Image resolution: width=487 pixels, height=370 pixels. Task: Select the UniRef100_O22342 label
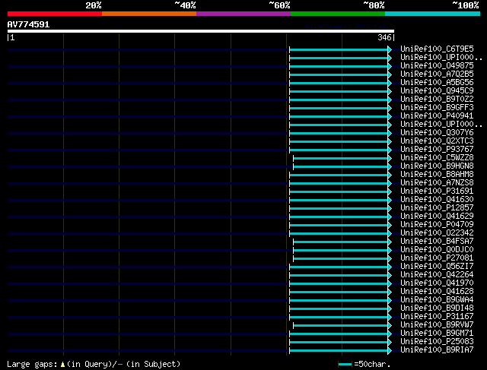click(x=437, y=233)
